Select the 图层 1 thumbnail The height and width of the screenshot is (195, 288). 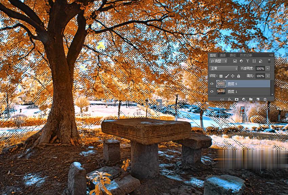(x=221, y=92)
